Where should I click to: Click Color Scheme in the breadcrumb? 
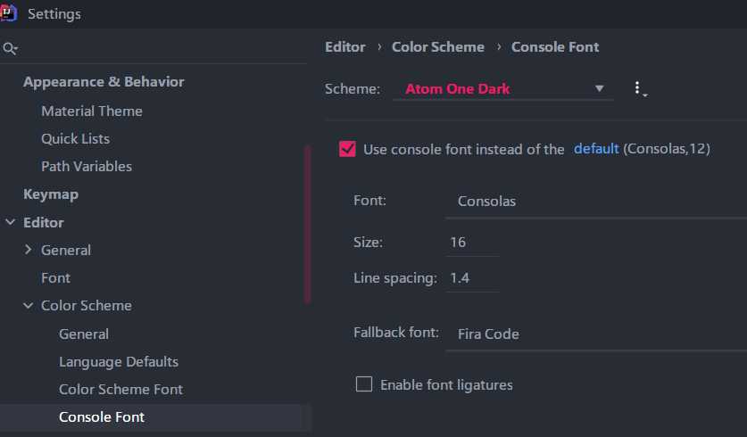click(x=438, y=46)
